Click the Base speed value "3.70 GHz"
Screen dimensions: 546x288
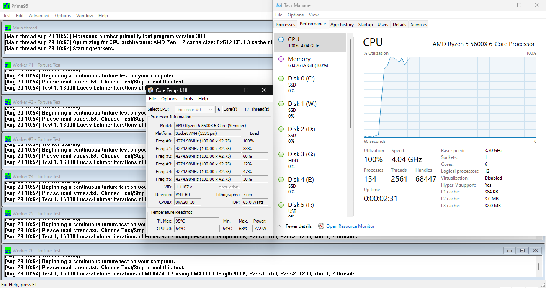tap(494, 151)
